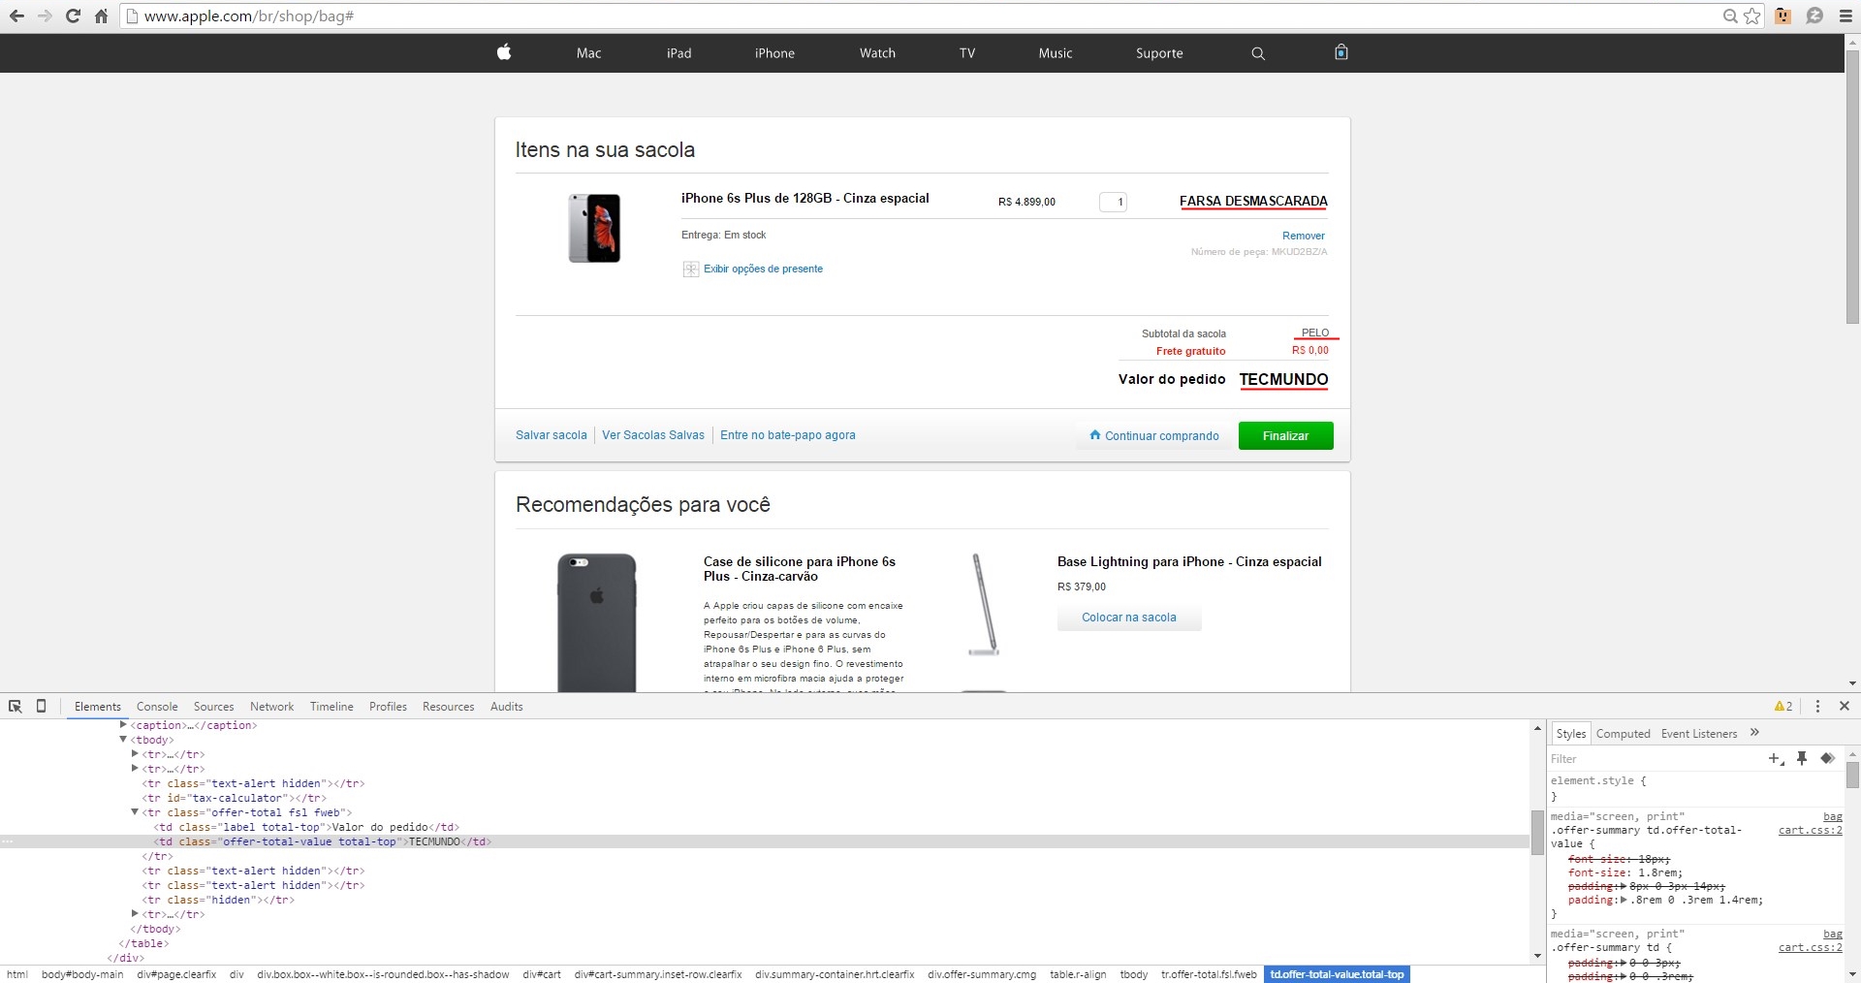Open the Mac menu on Apple nav

pyautogui.click(x=588, y=53)
